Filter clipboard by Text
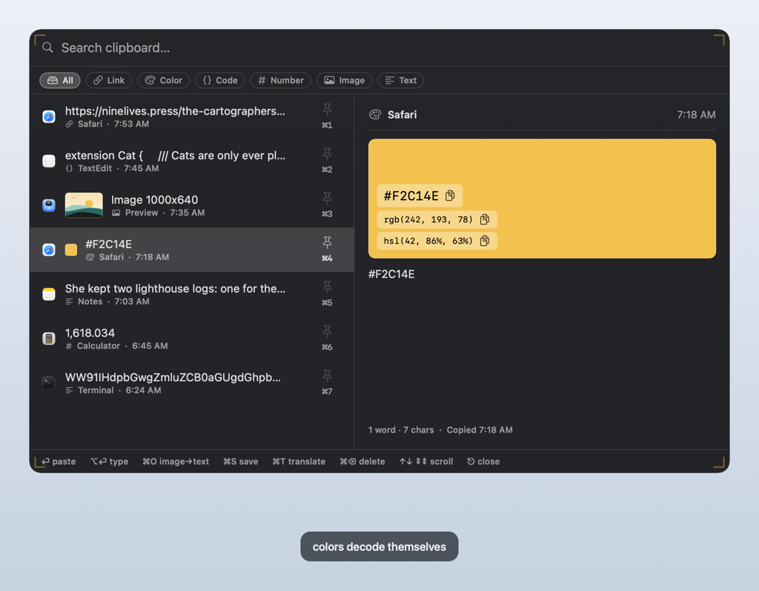Image resolution: width=759 pixels, height=591 pixels. [x=401, y=80]
